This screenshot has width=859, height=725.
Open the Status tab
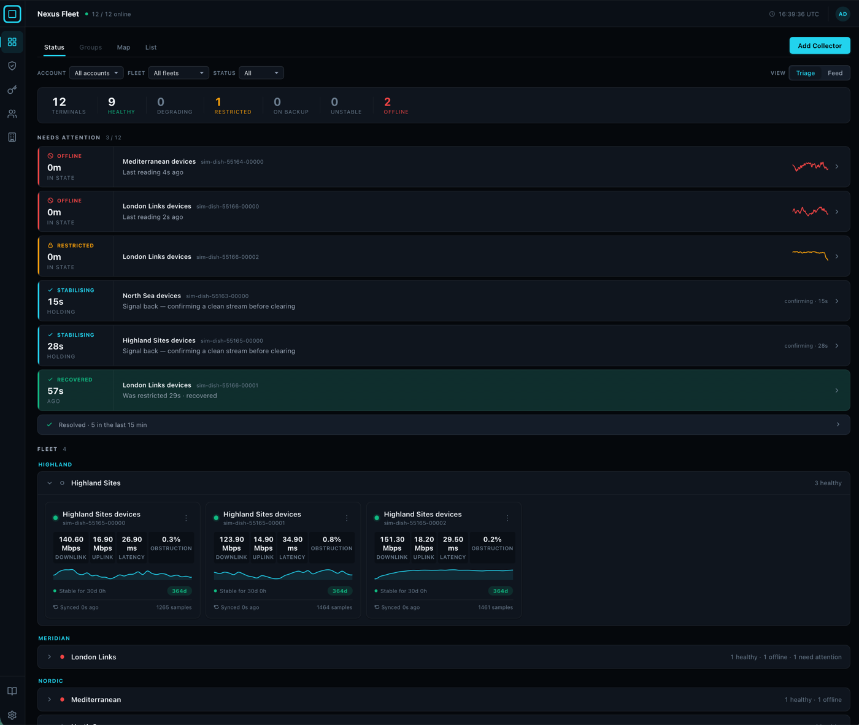click(x=54, y=47)
